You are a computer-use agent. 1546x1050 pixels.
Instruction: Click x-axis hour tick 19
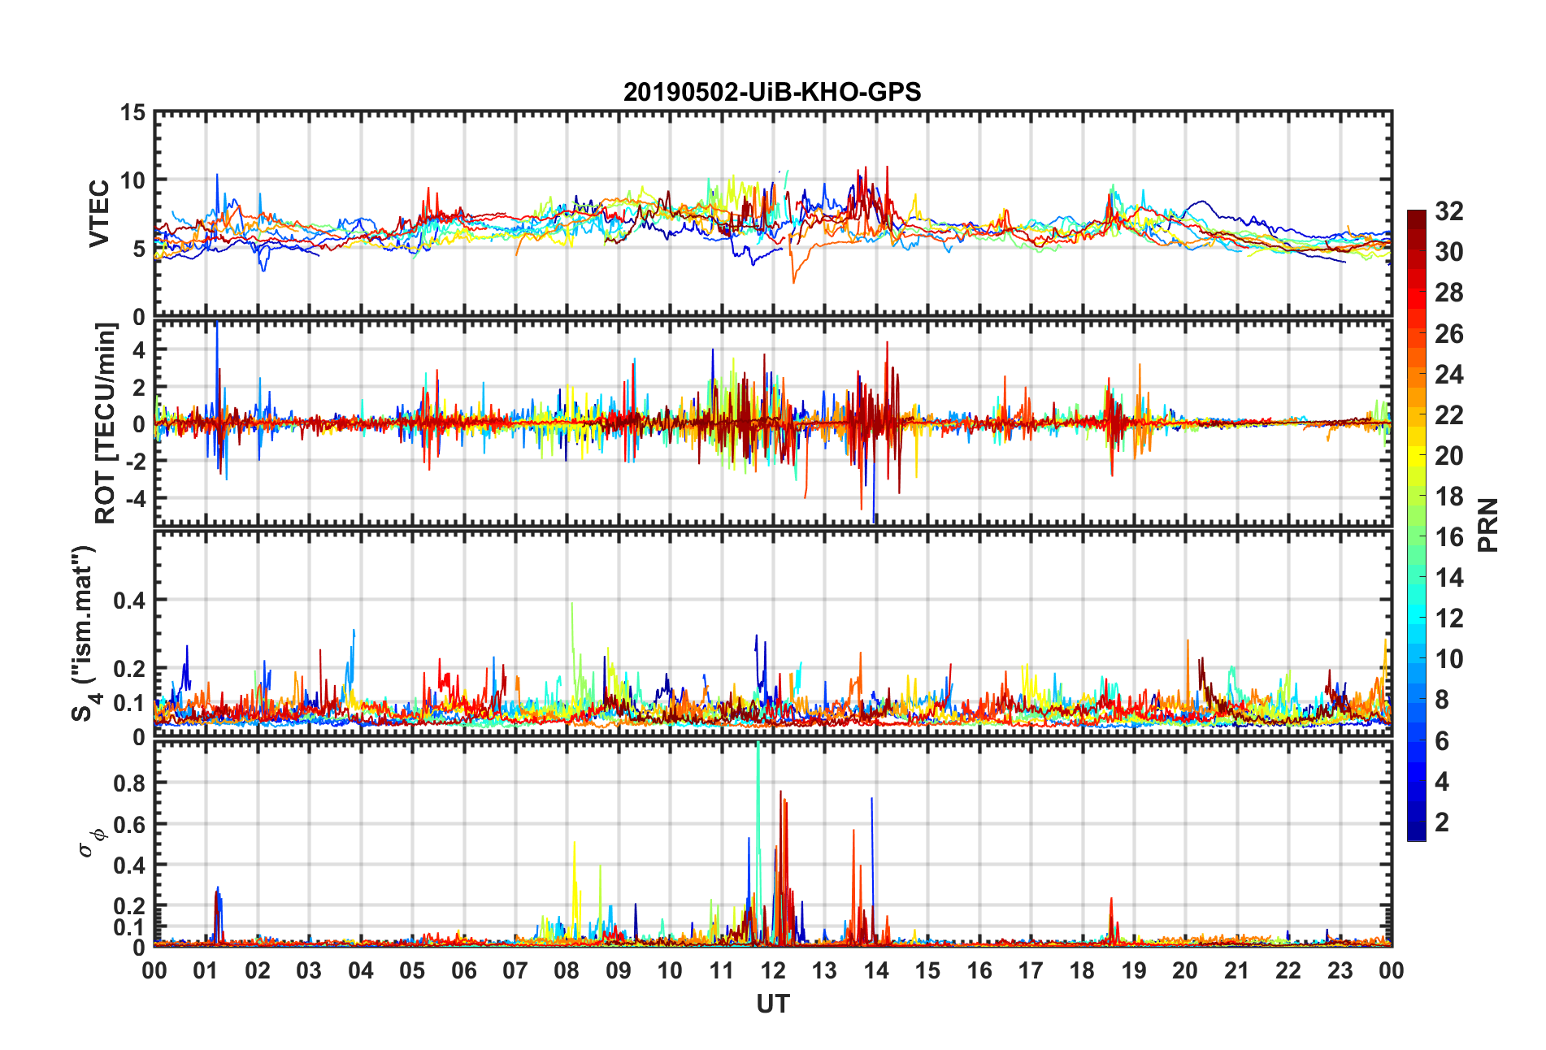(x=1134, y=970)
